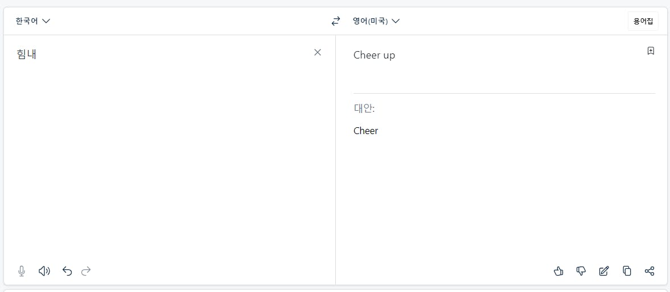Rate translation with thumbs up

pos(558,271)
